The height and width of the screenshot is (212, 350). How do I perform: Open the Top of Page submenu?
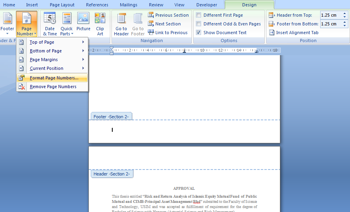(x=52, y=42)
